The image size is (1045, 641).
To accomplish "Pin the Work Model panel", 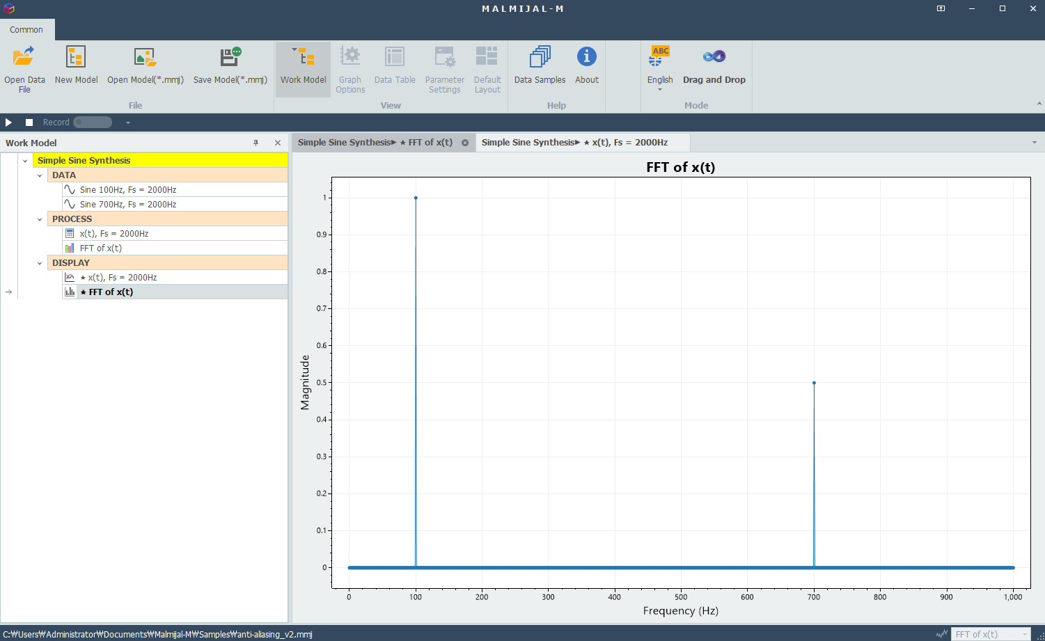I will [256, 143].
